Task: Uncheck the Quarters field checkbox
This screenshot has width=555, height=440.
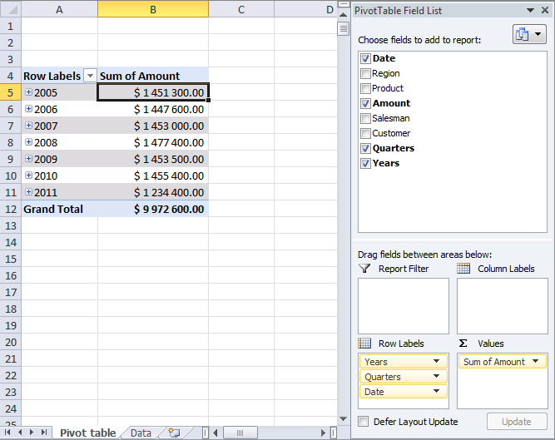Action: click(366, 148)
